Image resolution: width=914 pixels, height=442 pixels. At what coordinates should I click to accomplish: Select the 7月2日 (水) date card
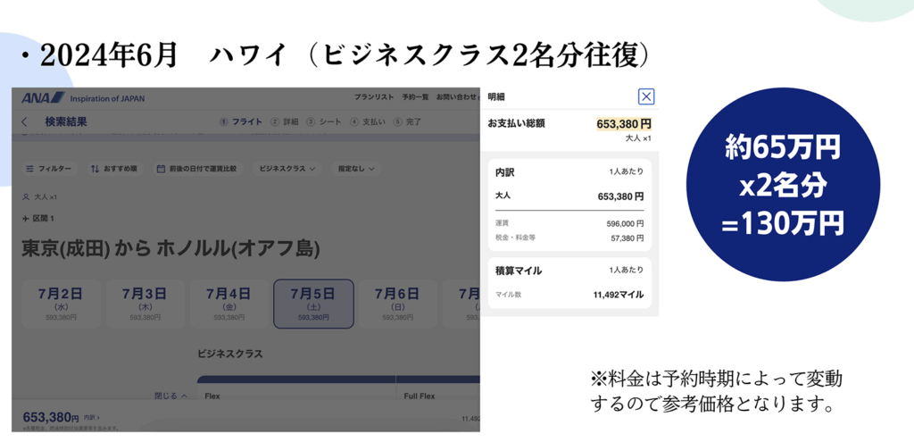coord(61,304)
